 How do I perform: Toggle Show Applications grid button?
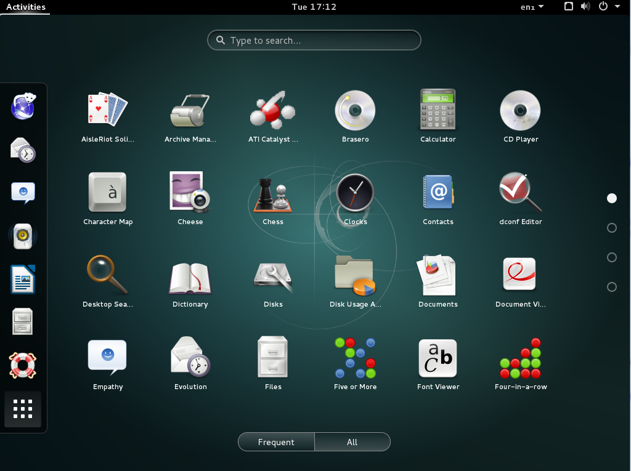23,409
